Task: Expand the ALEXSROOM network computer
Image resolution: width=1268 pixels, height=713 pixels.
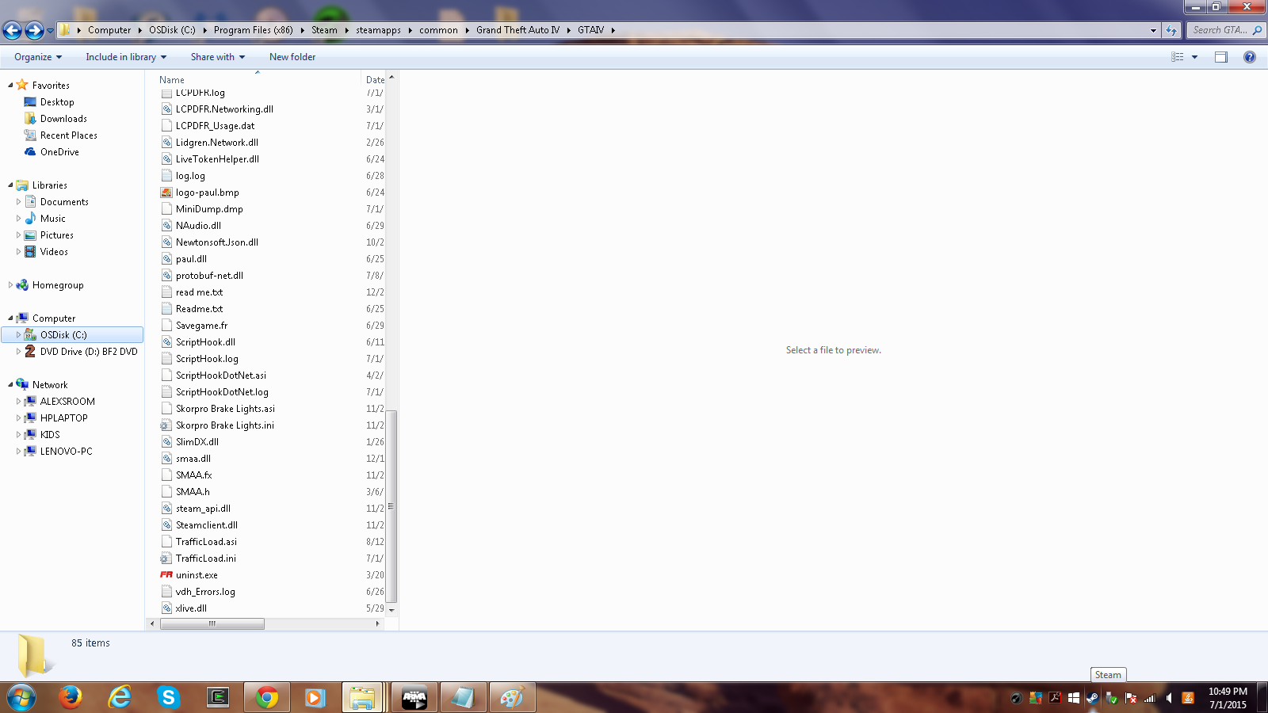Action: [18, 402]
